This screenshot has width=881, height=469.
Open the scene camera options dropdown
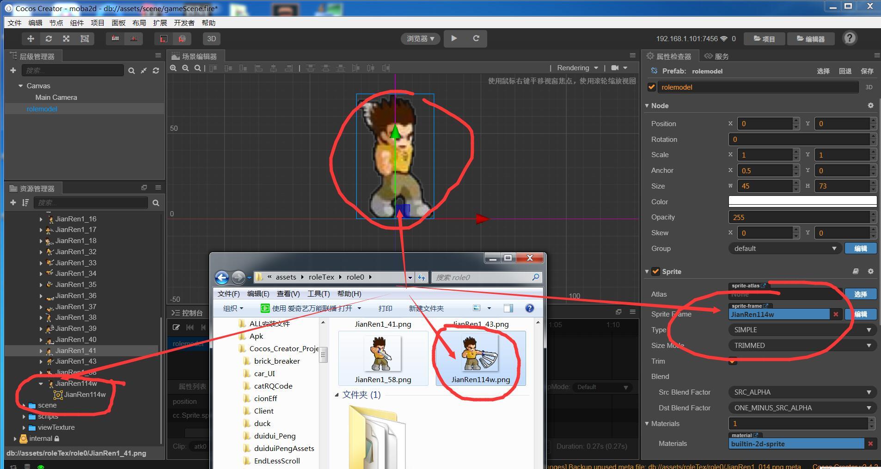point(619,68)
